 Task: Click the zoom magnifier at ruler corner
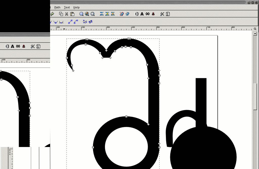(x=255, y=29)
